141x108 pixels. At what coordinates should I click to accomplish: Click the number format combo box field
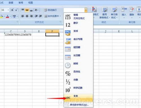74,10
